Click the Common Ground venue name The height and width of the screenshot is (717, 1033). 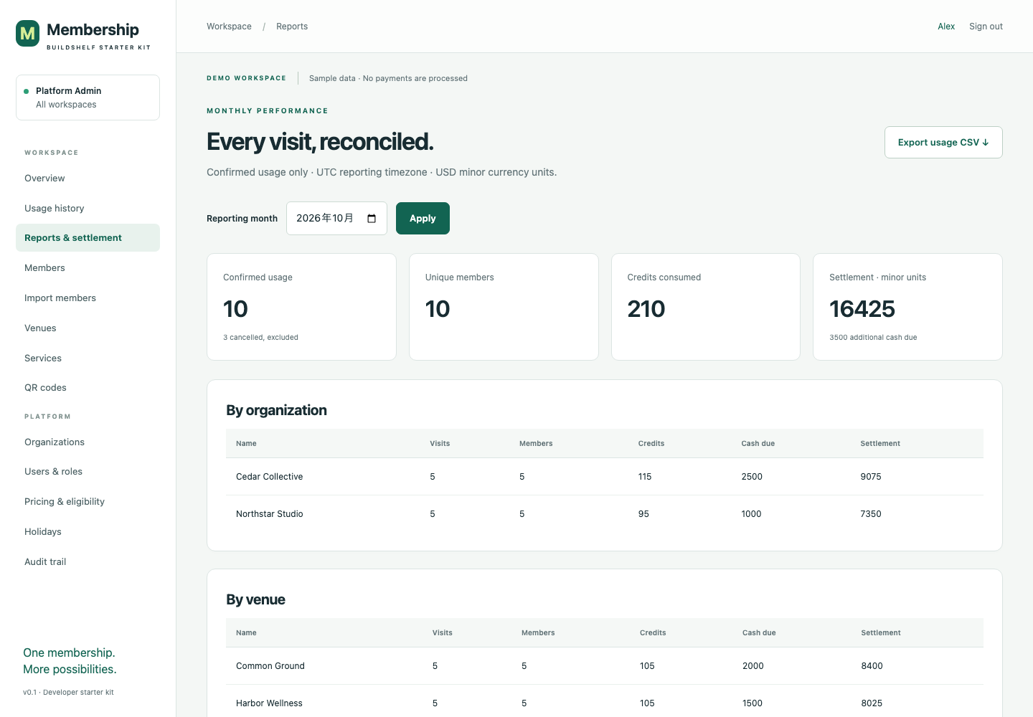pyautogui.click(x=270, y=666)
